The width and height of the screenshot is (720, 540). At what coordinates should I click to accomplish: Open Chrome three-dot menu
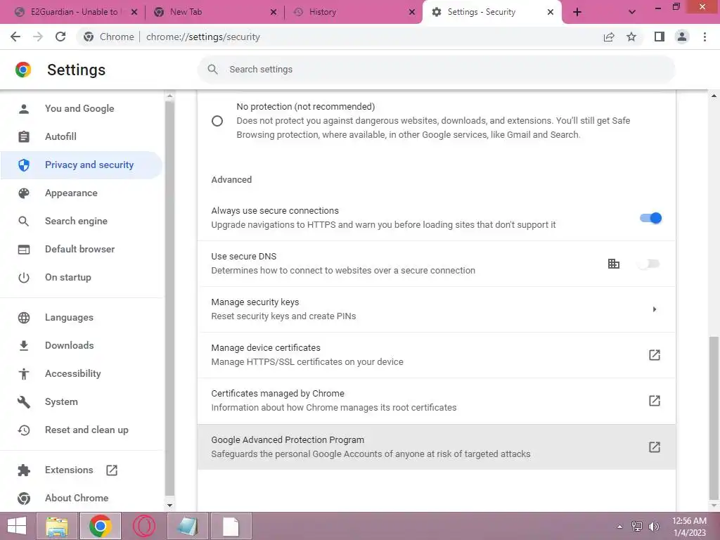tap(705, 37)
